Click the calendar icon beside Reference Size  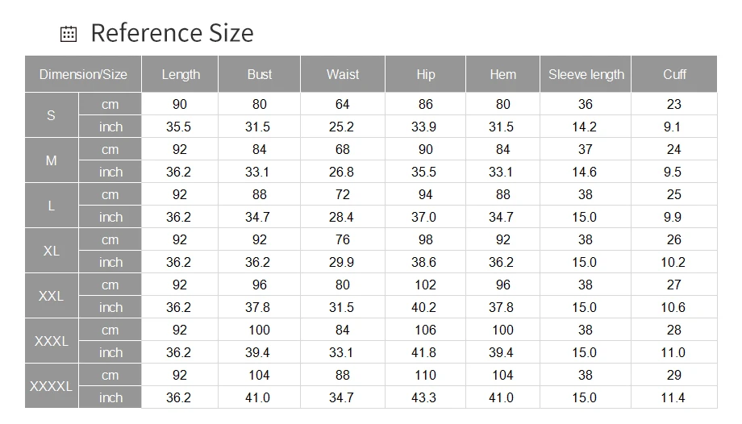tap(69, 34)
